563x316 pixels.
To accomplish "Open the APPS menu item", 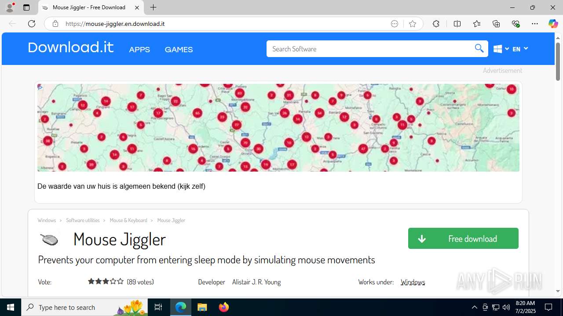I will 139,50.
